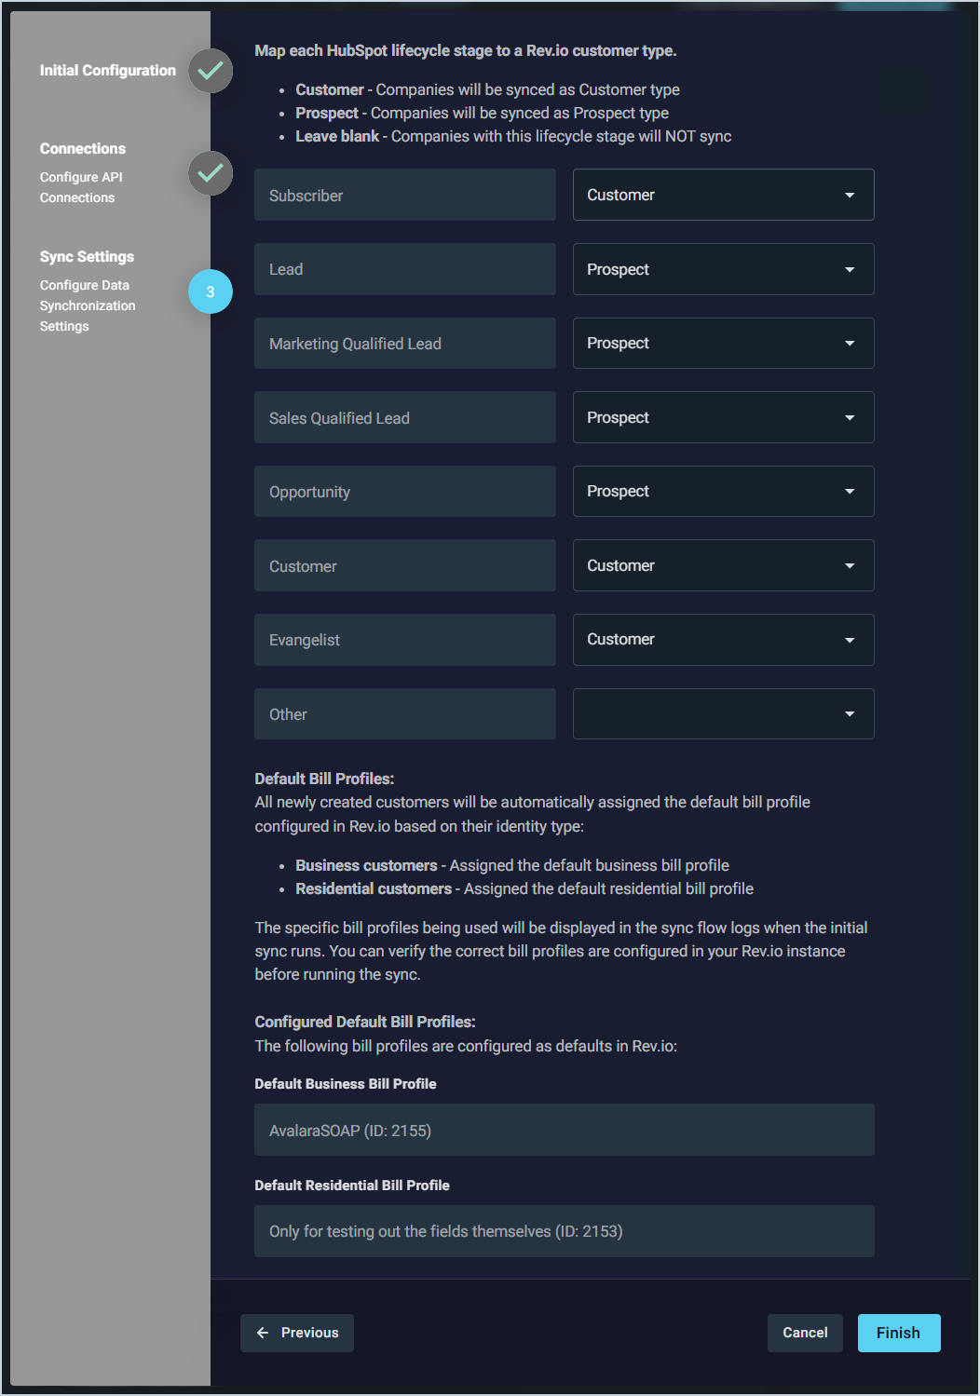Click the Subscriber lifecycle stage field
This screenshot has width=980, height=1396.
point(404,195)
